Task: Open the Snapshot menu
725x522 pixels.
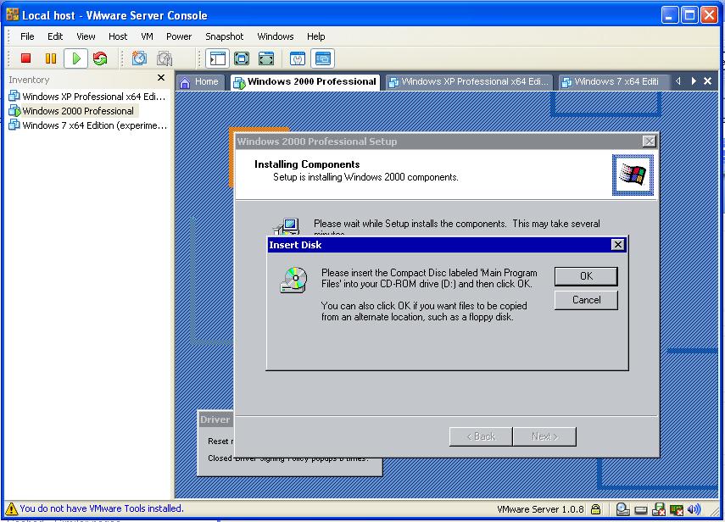Action: (224, 36)
